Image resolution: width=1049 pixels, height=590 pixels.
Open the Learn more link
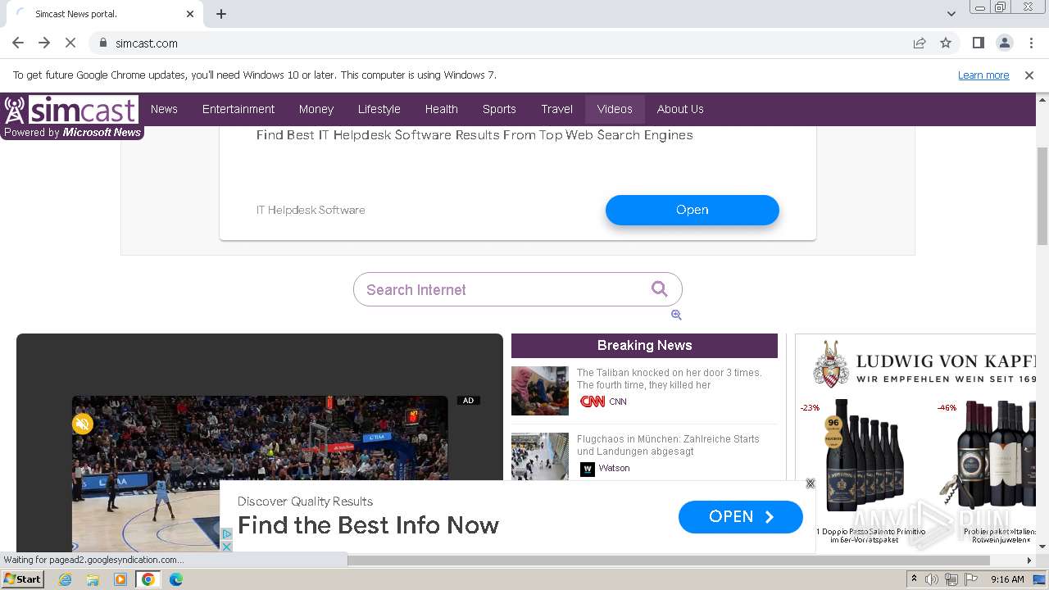983,75
